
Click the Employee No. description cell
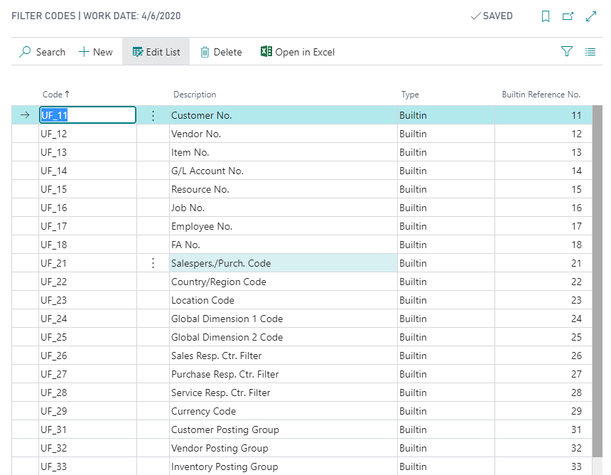(283, 226)
